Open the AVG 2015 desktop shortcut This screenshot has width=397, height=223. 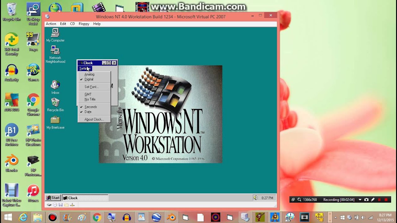pyautogui.click(x=11, y=103)
